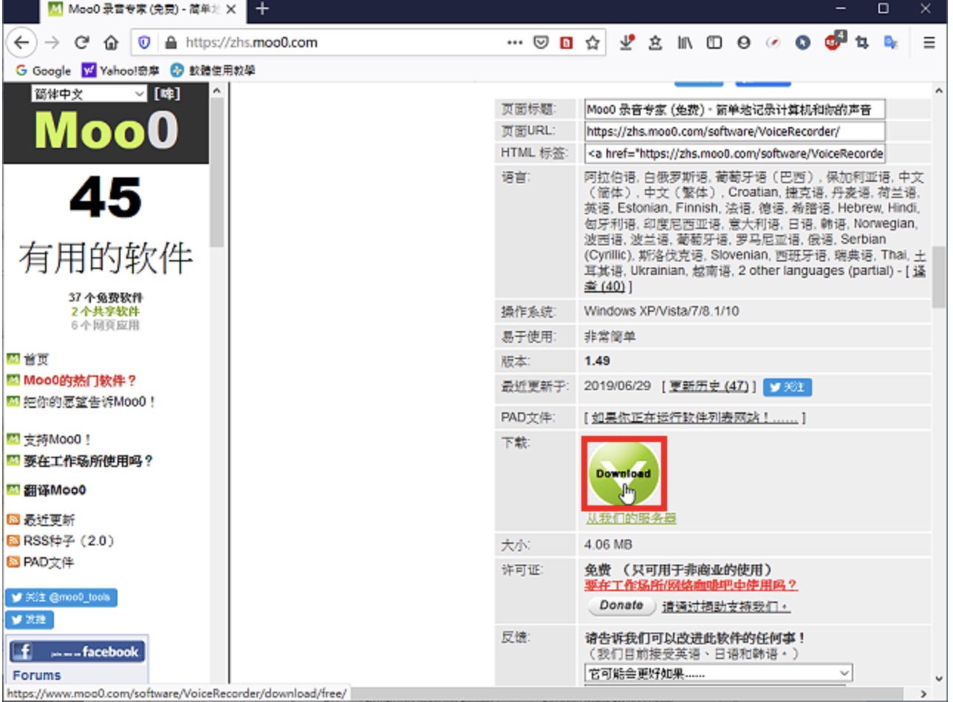This screenshot has width=953, height=702.
Task: Click the Twitter 关注 @moo0_tools button
Action: (x=61, y=597)
